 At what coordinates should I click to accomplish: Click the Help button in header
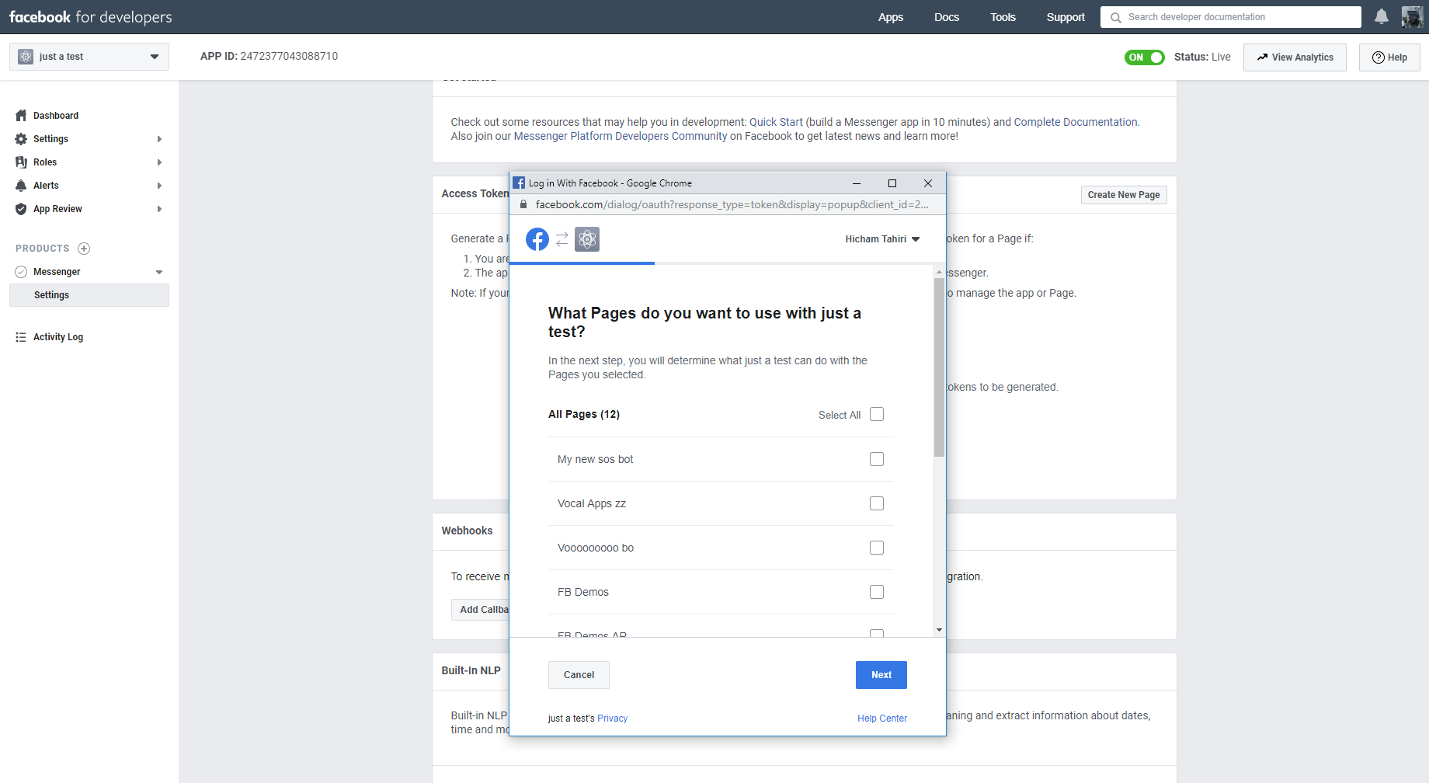tap(1389, 57)
